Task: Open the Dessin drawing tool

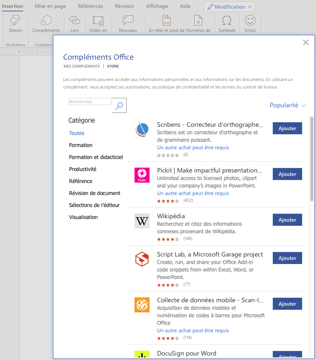Action: (x=16, y=24)
